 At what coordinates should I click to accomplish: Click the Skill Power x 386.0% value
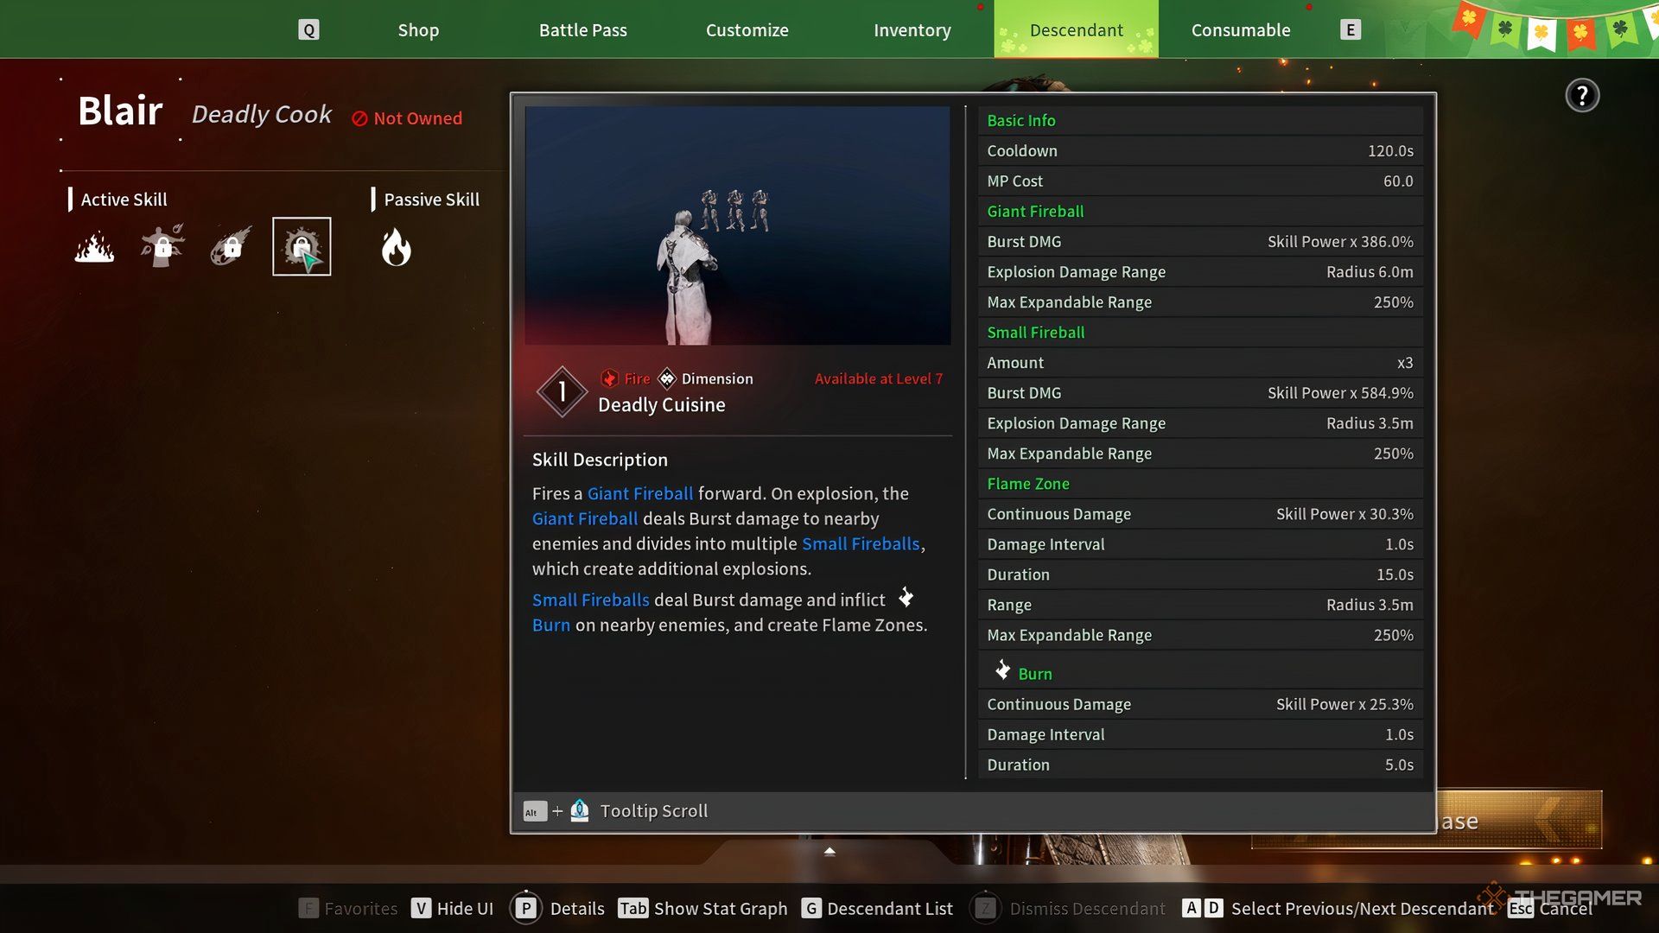click(1340, 241)
